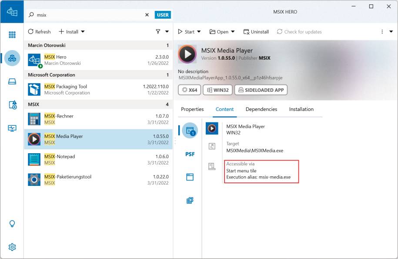Open the Event viewer sidebar icon
The image size is (398, 259).
click(13, 104)
